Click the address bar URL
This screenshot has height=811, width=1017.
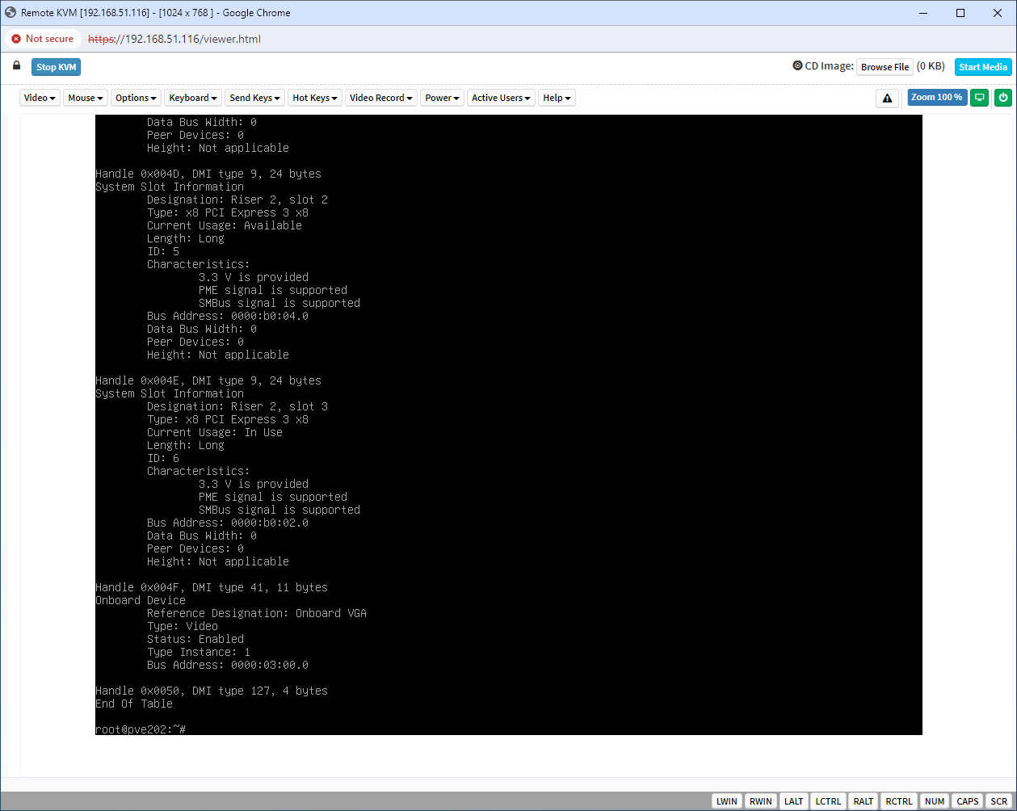coord(174,39)
